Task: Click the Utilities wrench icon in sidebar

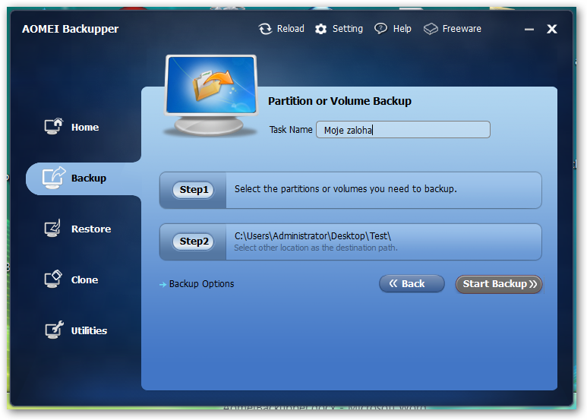Action: click(x=54, y=330)
